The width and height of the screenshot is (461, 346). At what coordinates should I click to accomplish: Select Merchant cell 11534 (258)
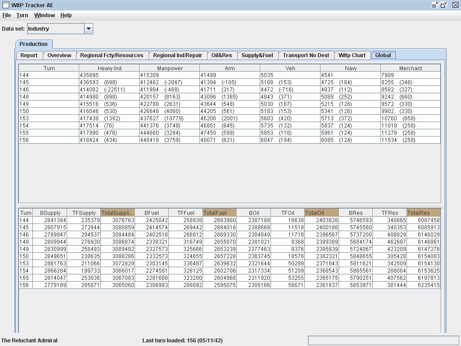click(x=411, y=140)
